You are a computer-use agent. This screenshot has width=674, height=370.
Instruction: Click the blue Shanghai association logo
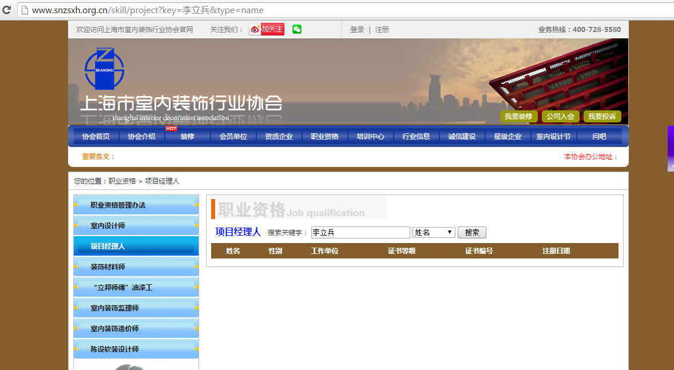point(104,69)
